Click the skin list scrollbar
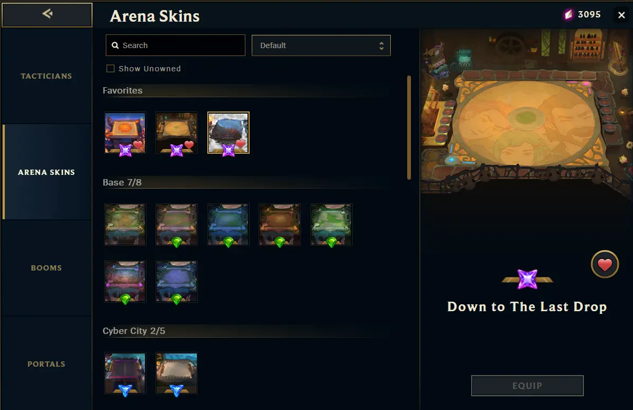Viewport: 633px width, 410px height. click(x=409, y=127)
